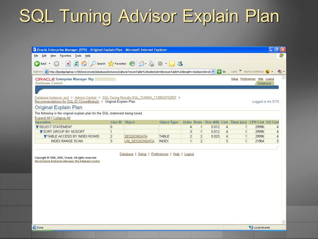318x239 pixels.
Task: Click the green Go arrow button
Action: coord(219,72)
